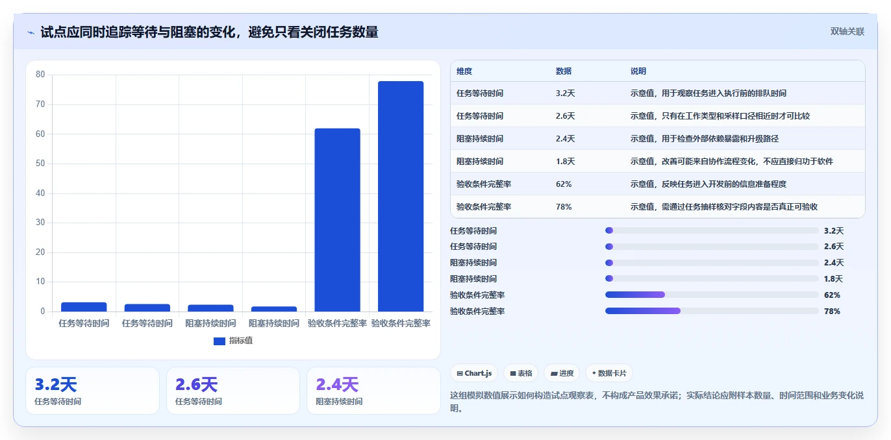The width and height of the screenshot is (891, 440).
Task: Click the 62% progress bar
Action: coord(712,295)
